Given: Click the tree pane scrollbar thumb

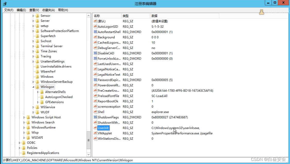Looking at the screenshot, I should click(x=88, y=140).
